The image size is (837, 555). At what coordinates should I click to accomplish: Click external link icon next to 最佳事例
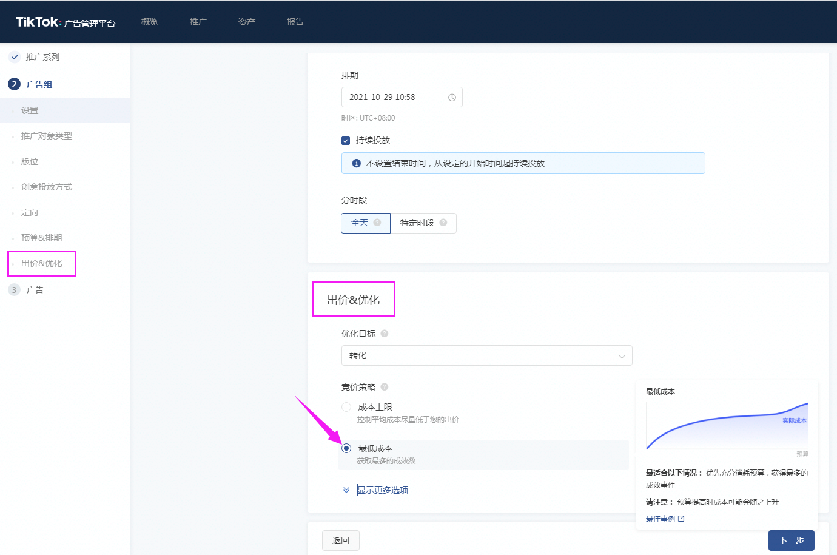(x=681, y=519)
